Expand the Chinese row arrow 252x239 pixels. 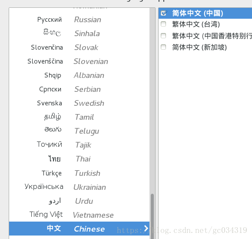click(146, 228)
